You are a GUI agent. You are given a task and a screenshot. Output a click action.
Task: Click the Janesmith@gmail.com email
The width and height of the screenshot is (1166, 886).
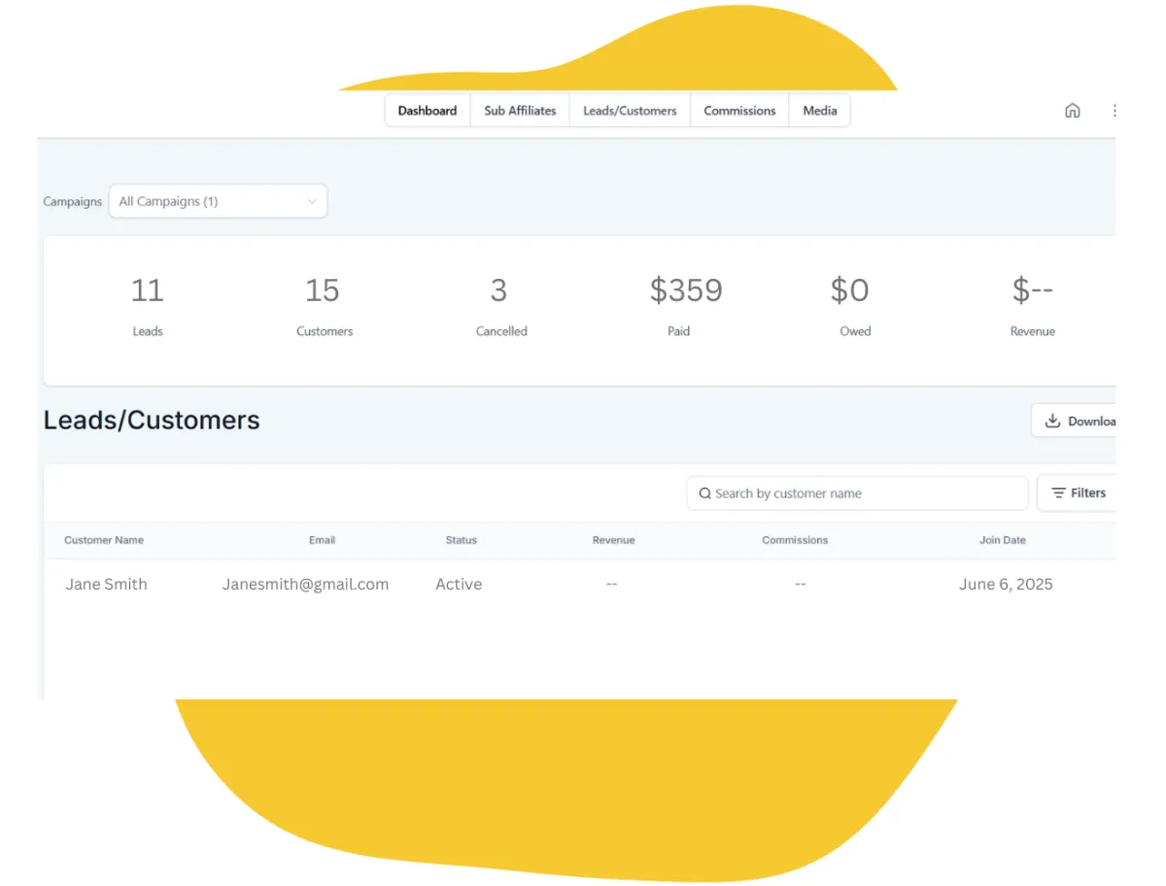[x=305, y=584]
